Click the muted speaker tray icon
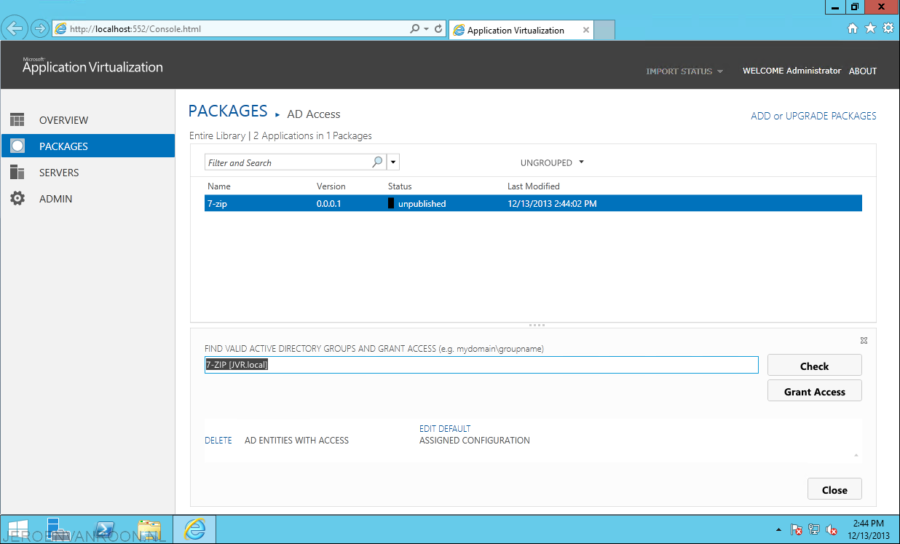Viewport: 900px width, 544px height. coord(832,529)
